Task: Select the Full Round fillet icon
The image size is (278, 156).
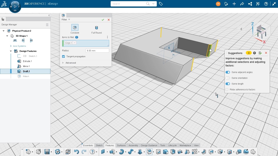Action: coord(96,28)
